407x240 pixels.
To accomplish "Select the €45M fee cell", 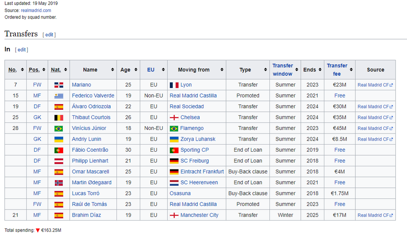I will (x=339, y=128).
